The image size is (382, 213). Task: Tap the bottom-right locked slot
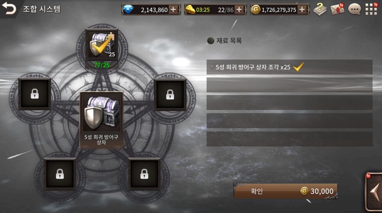pyautogui.click(x=144, y=174)
